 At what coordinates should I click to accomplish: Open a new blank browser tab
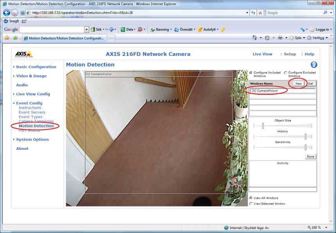[111, 39]
